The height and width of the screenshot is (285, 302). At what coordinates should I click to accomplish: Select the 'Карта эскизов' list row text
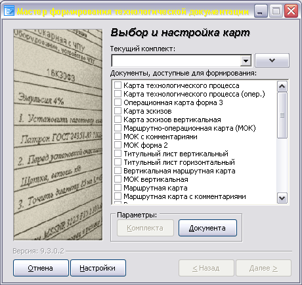click(148, 111)
